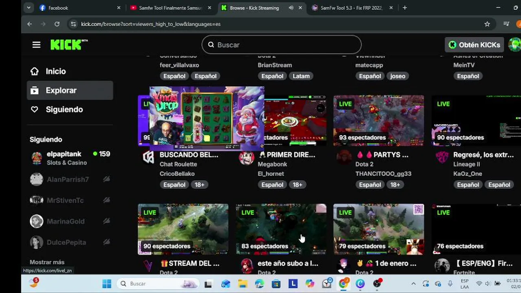Reload the Kick page
The image size is (521, 293).
(57, 24)
